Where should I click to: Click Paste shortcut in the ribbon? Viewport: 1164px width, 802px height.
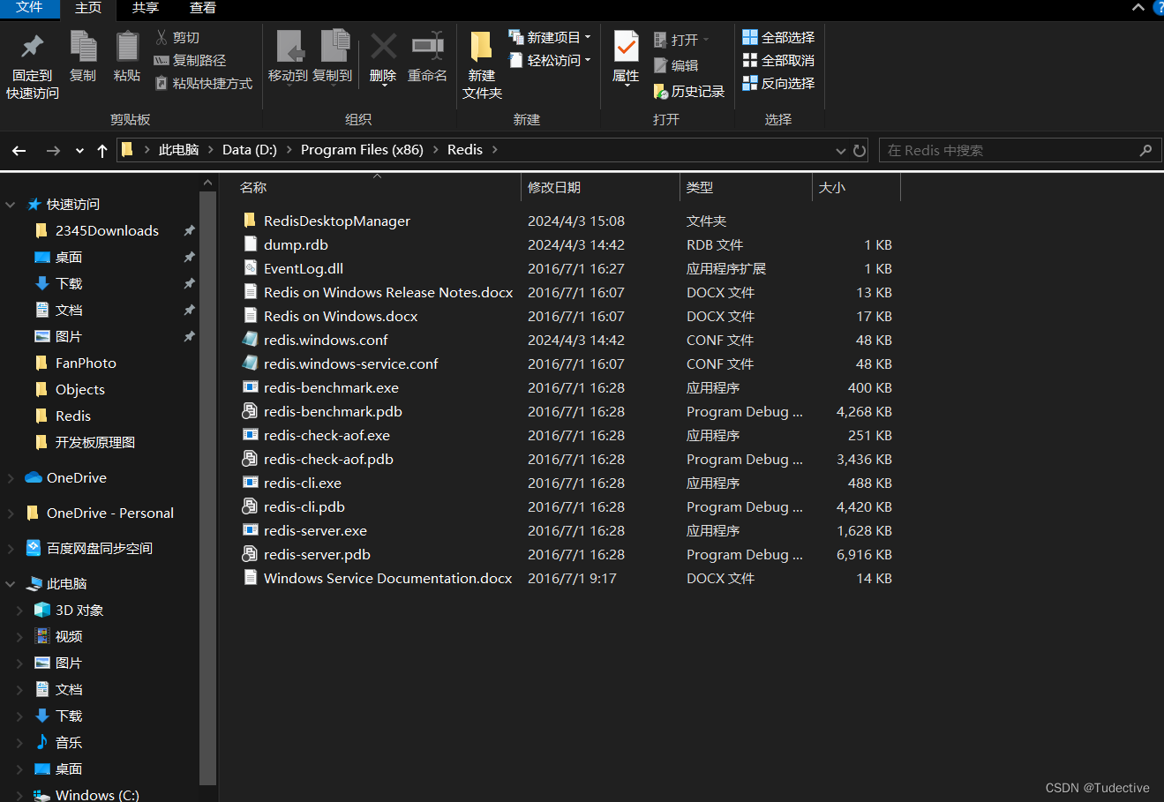coord(204,83)
